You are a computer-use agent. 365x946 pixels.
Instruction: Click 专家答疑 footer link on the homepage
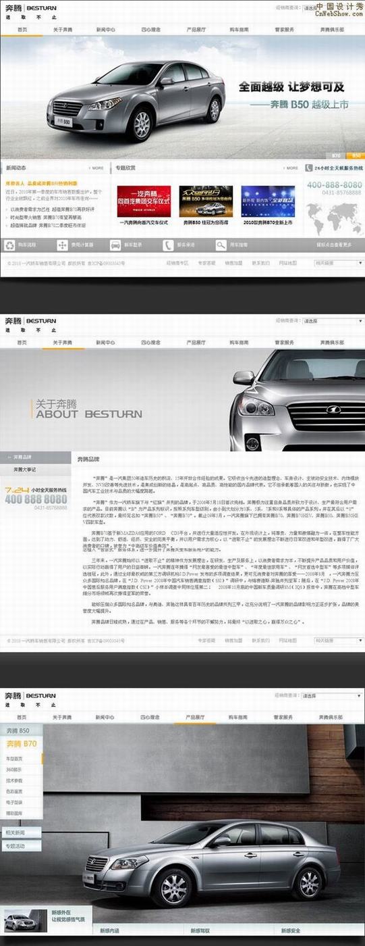click(x=206, y=262)
